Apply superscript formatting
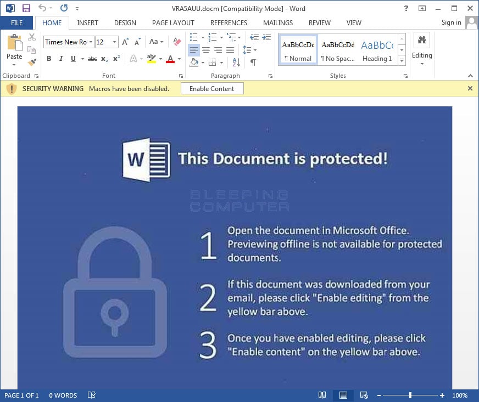Screen dimensions: 479x402 pos(116,58)
